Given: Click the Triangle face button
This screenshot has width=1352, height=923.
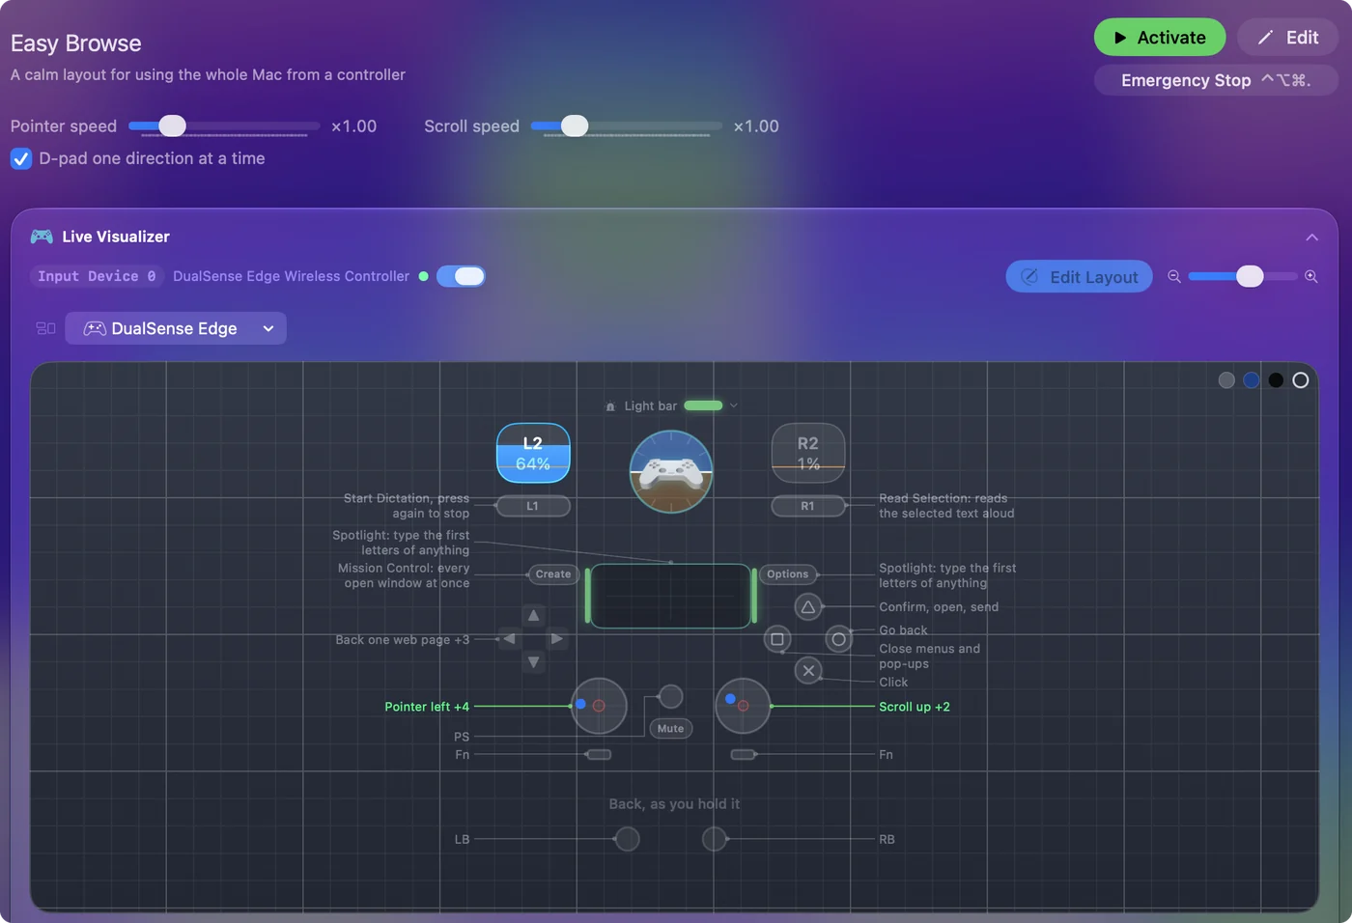Looking at the screenshot, I should (808, 607).
